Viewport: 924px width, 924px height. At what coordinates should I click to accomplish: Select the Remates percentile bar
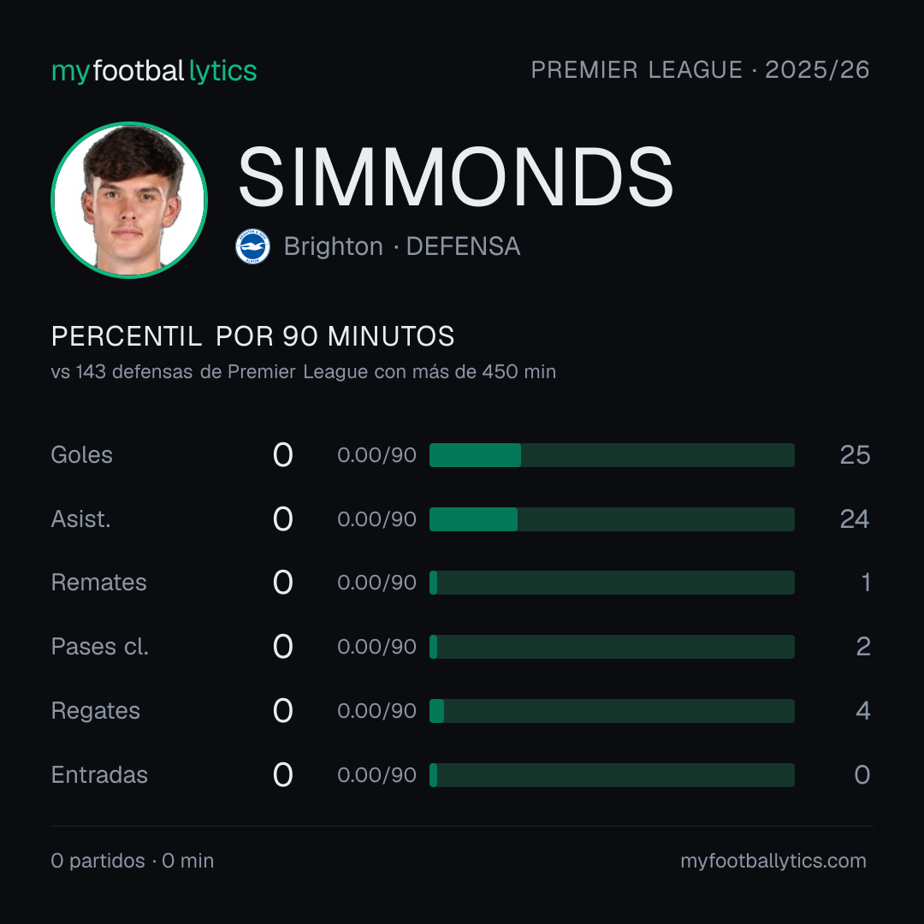tap(612, 583)
